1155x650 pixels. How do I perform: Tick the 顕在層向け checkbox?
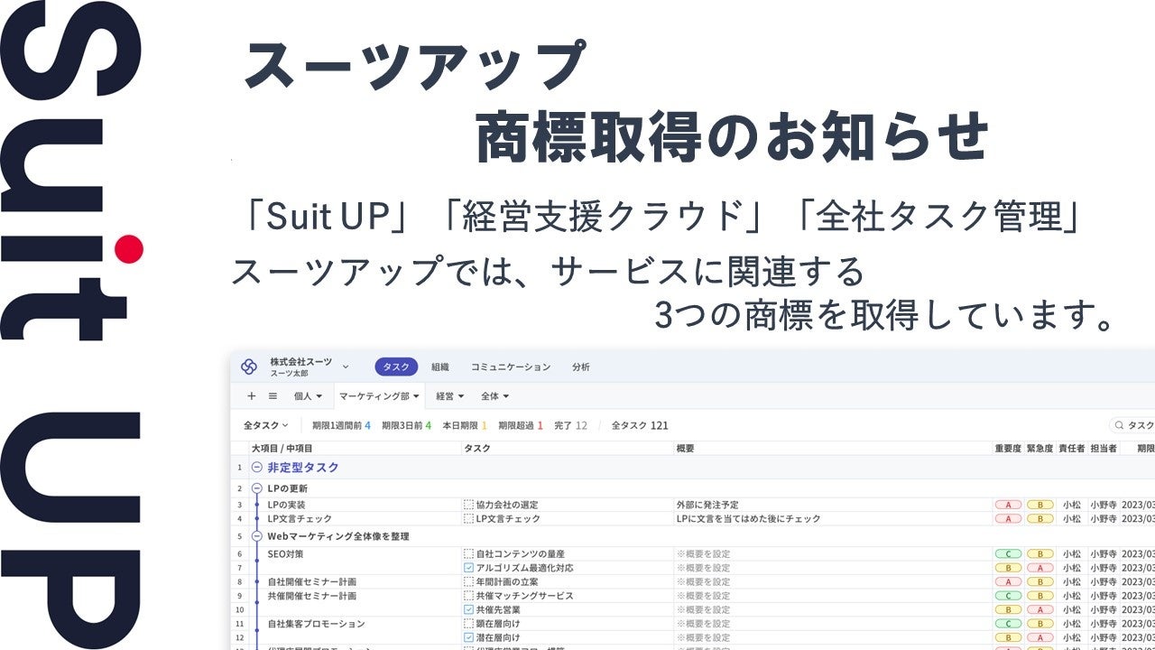(x=468, y=624)
